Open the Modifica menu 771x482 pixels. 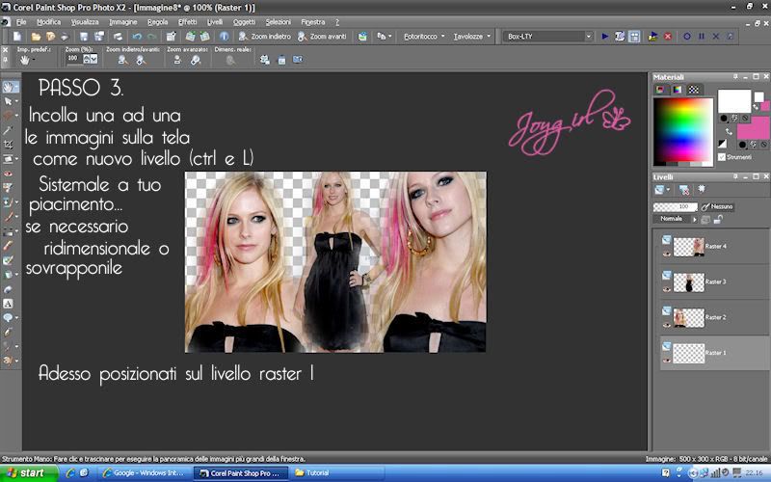coord(49,22)
